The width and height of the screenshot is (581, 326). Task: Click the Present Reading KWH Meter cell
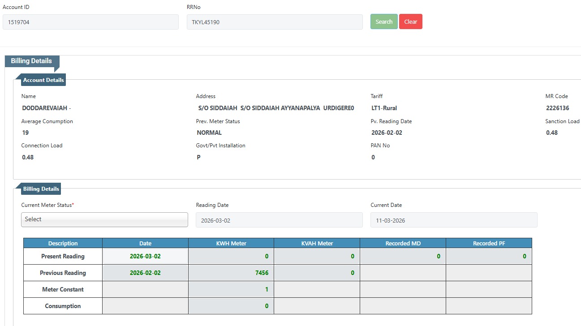(x=231, y=257)
